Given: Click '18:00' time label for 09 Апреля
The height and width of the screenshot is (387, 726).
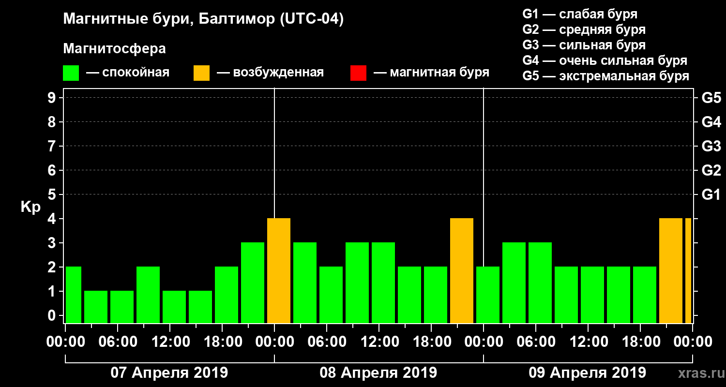Looking at the screenshot, I should [x=640, y=342].
